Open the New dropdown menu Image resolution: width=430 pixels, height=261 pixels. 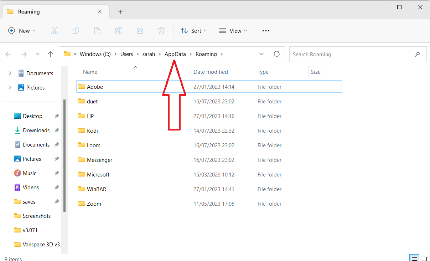pos(22,31)
